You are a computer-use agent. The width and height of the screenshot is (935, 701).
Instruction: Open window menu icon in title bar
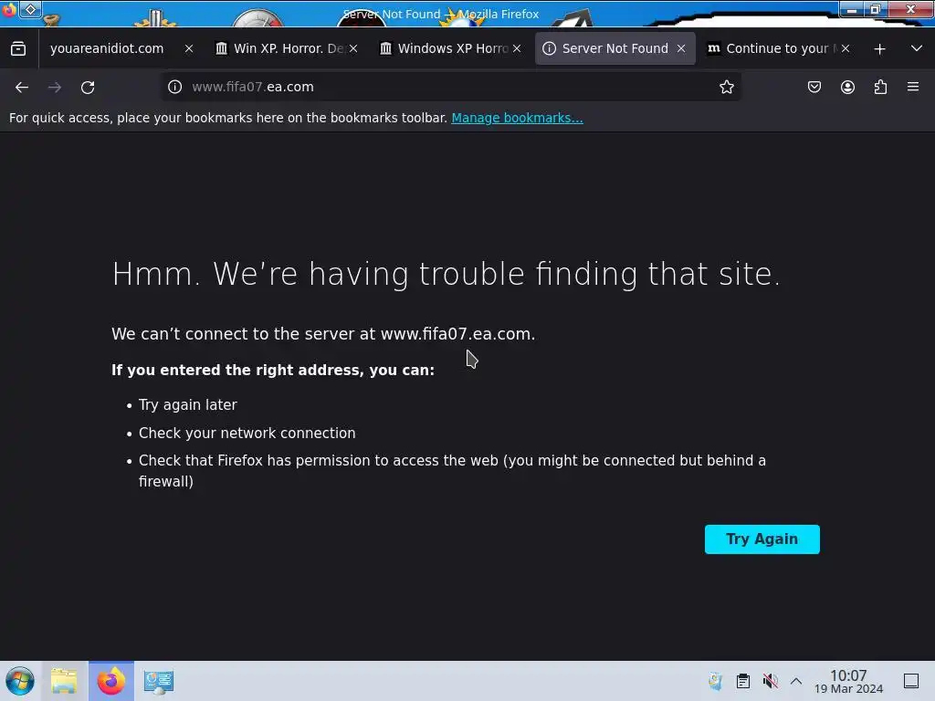30,9
